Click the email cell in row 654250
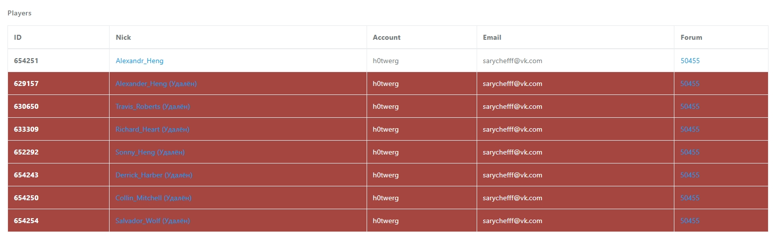Image resolution: width=774 pixels, height=240 pixels. tap(513, 198)
